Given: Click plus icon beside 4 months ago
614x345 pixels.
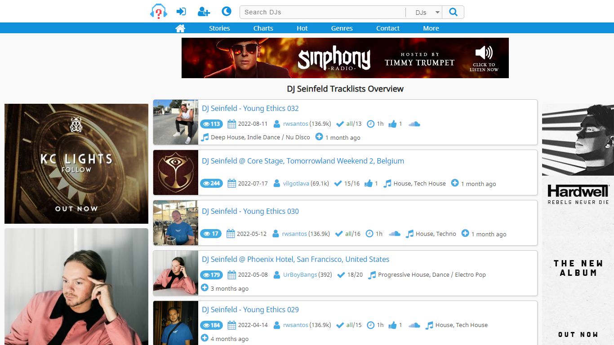Looking at the screenshot, I should 205,338.
